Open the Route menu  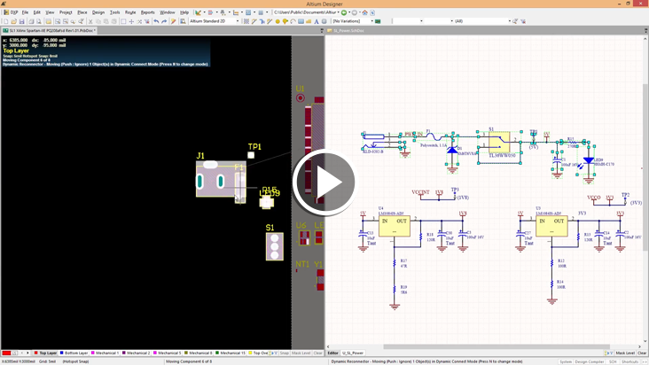(x=130, y=12)
